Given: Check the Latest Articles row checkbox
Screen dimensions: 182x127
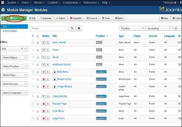Looking at the screenshot, I should pyautogui.click(x=38, y=97).
